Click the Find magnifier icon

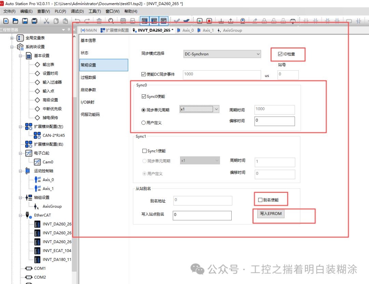(111, 21)
